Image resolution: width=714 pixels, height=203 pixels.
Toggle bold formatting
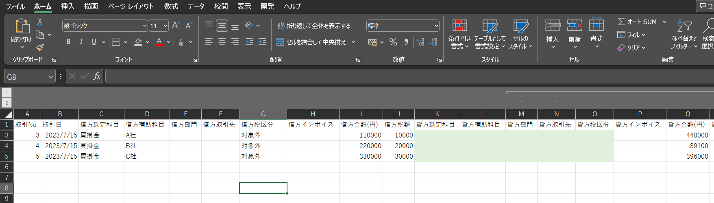pyautogui.click(x=68, y=42)
